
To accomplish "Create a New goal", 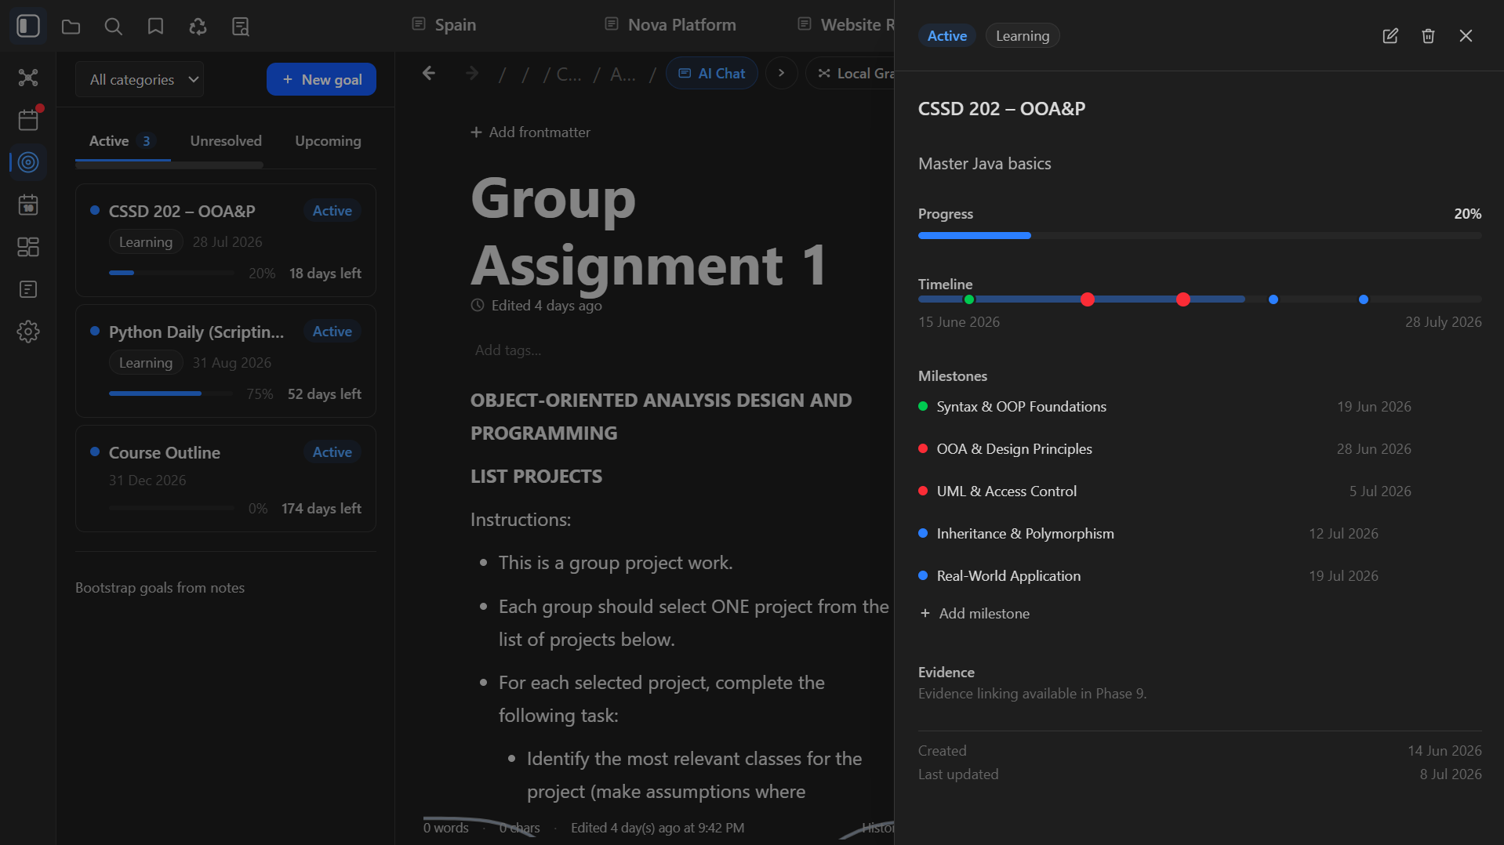I will coord(322,79).
